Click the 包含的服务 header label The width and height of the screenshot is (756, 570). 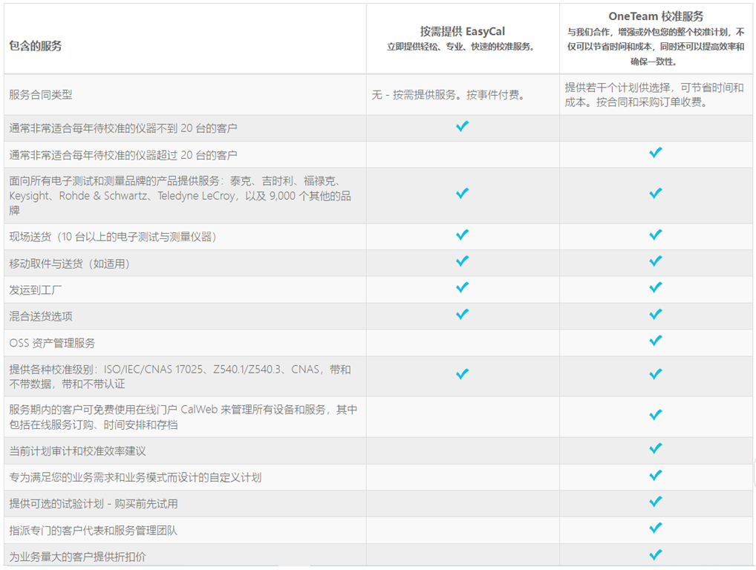tap(36, 46)
